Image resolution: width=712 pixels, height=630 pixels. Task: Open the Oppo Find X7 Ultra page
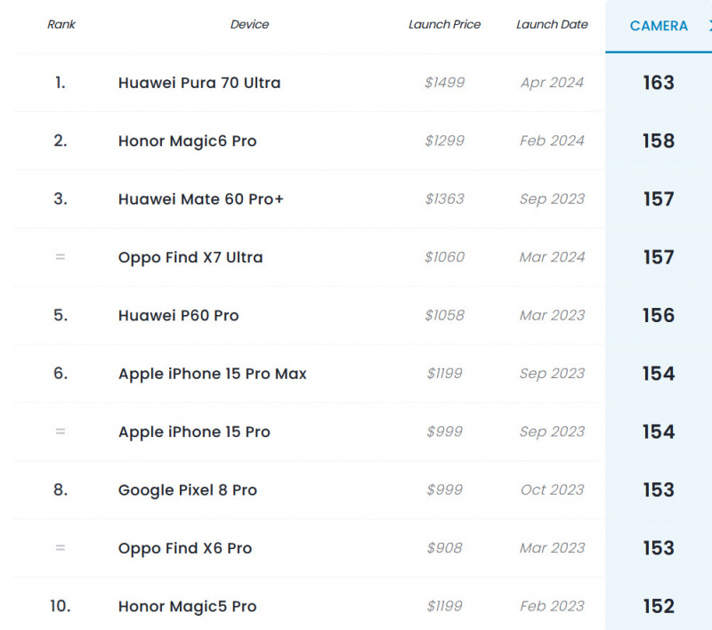click(x=190, y=257)
